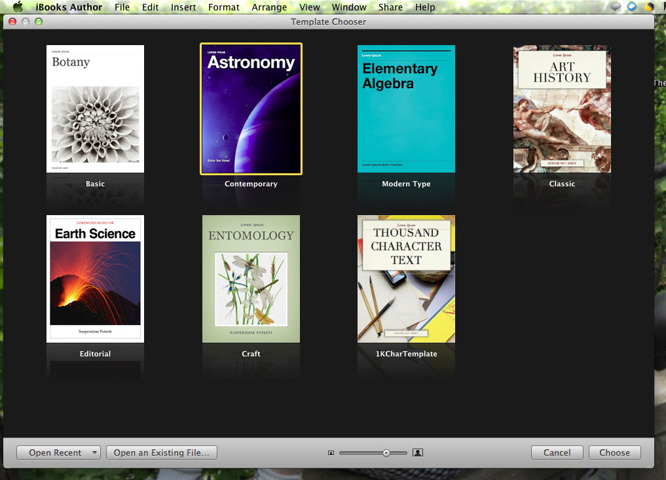Close the Template Chooser window
Viewport: 666px width, 480px height.
pyautogui.click(x=12, y=22)
